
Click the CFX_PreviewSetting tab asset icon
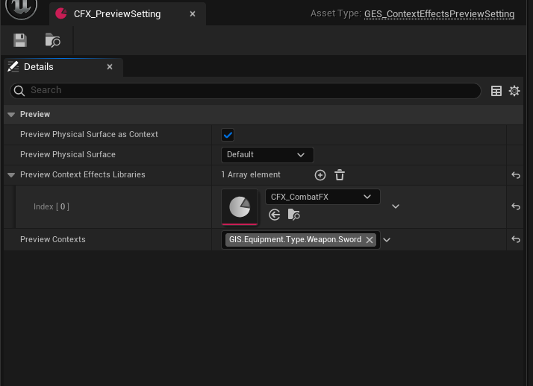coord(61,13)
